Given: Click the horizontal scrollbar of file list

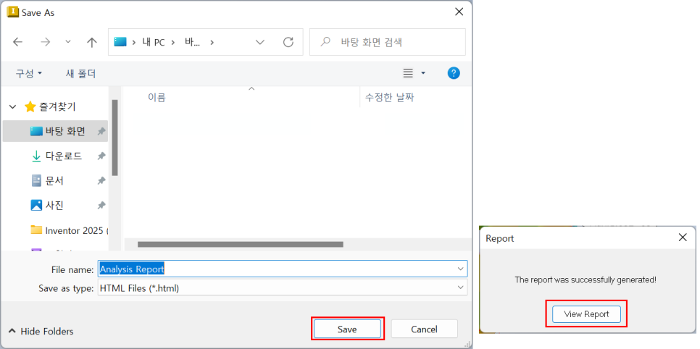Looking at the screenshot, I should pos(240,244).
